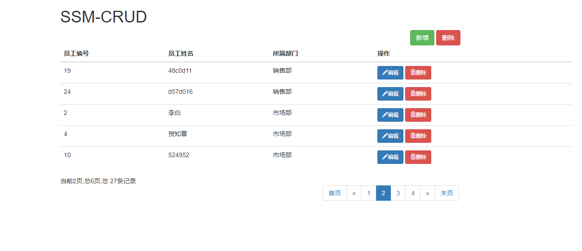
Task: Delete employee 48c0d11 row
Action: (x=418, y=73)
